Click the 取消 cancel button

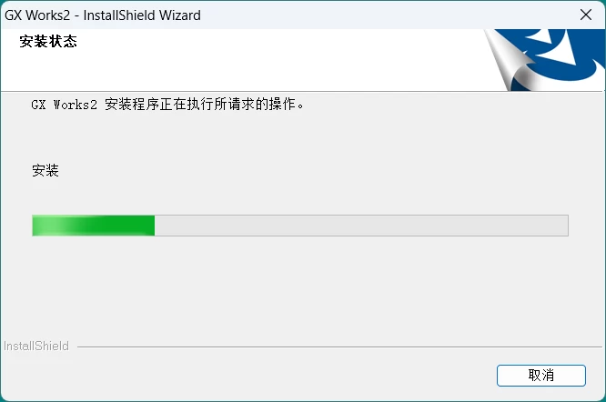click(x=541, y=376)
